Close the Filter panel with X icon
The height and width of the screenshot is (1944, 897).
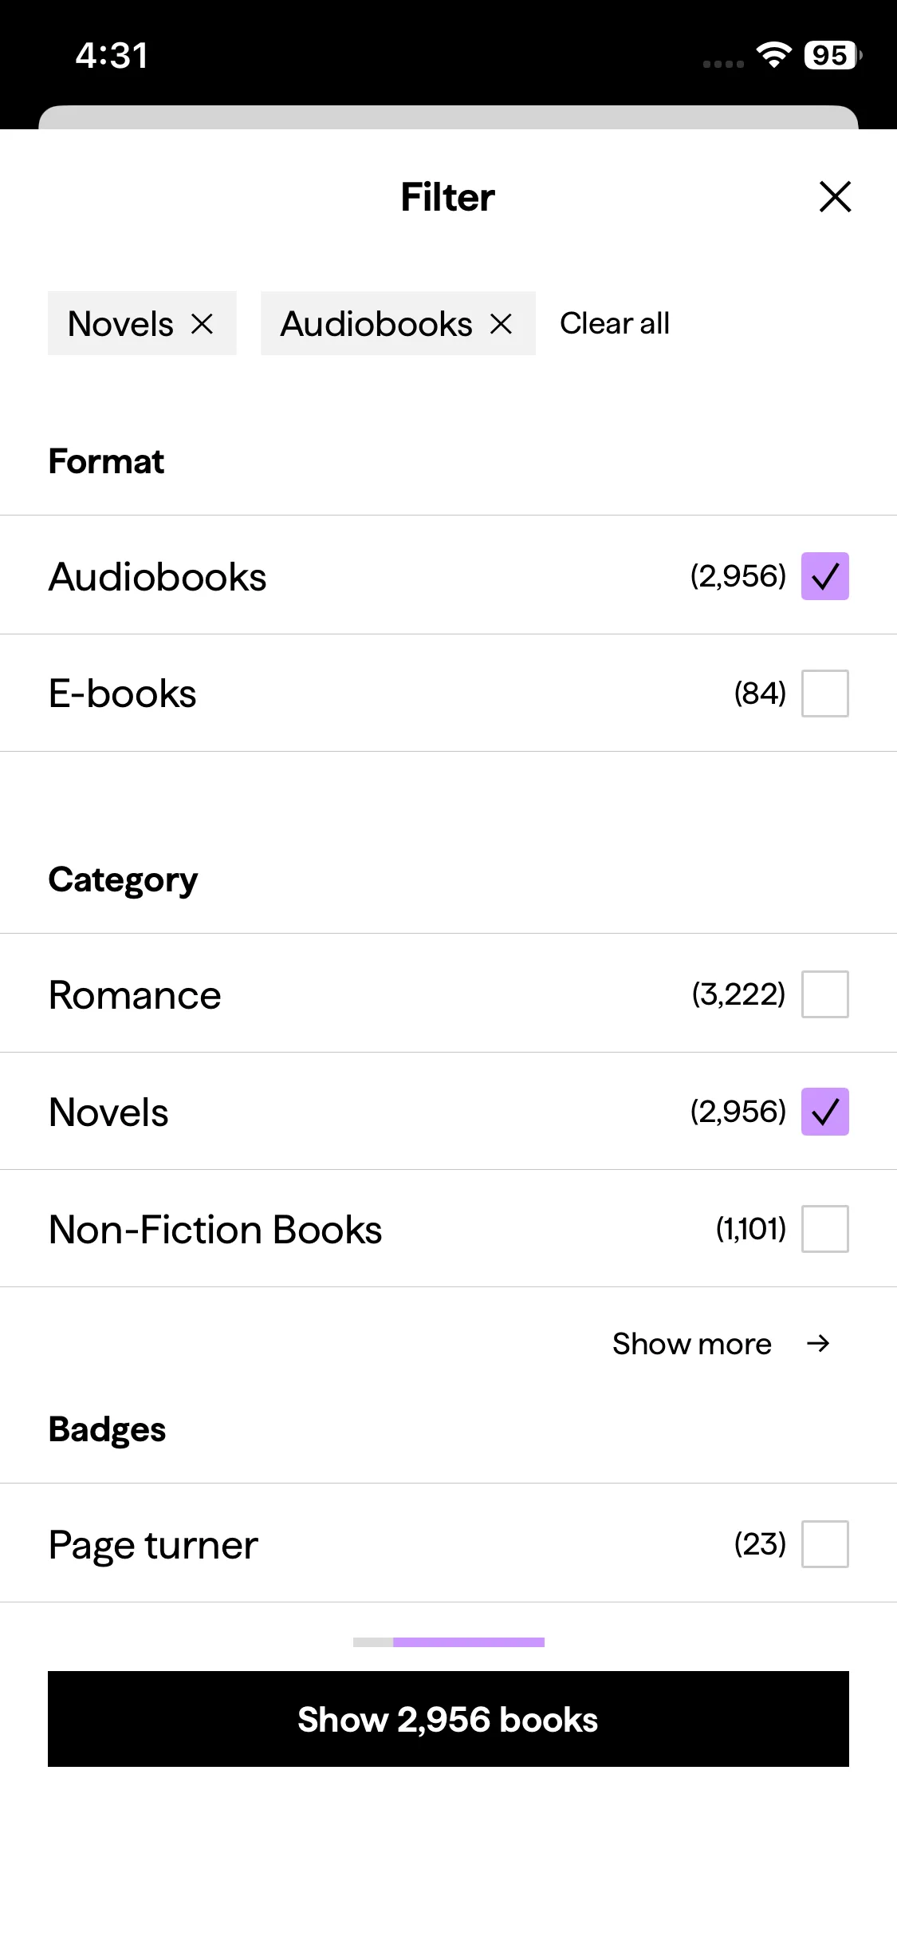click(835, 196)
